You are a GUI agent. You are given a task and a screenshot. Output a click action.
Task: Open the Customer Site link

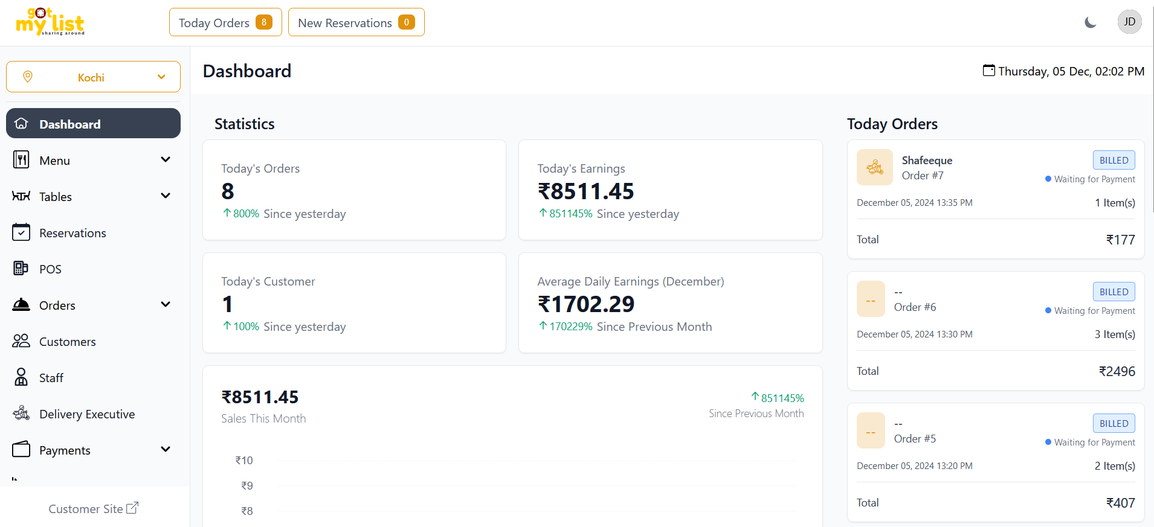click(93, 508)
